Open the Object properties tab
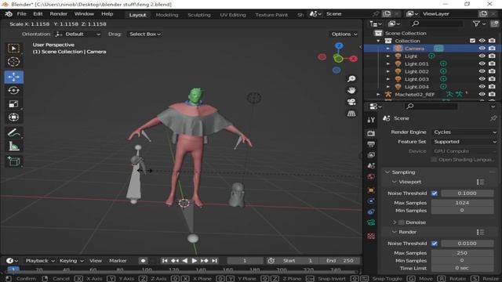Screen dimensions: 502x282 [371, 190]
